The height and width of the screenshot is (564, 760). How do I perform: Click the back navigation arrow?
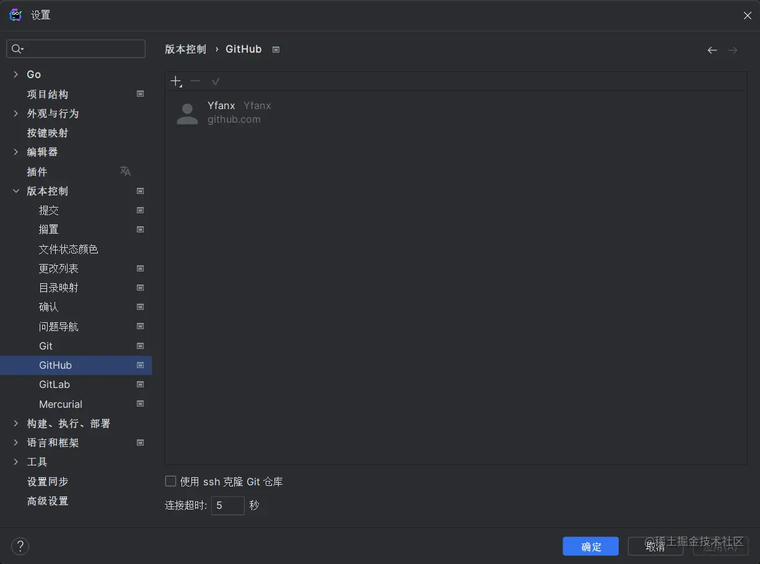point(712,50)
